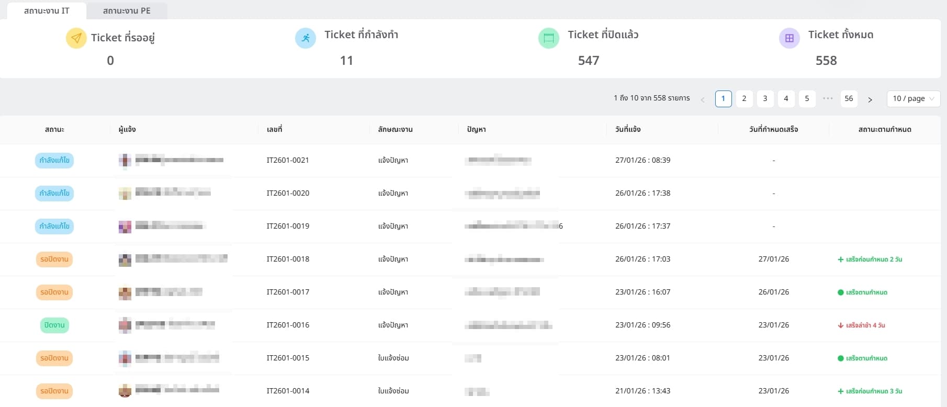
Task: Click the previous page left arrow
Action: [x=703, y=99]
